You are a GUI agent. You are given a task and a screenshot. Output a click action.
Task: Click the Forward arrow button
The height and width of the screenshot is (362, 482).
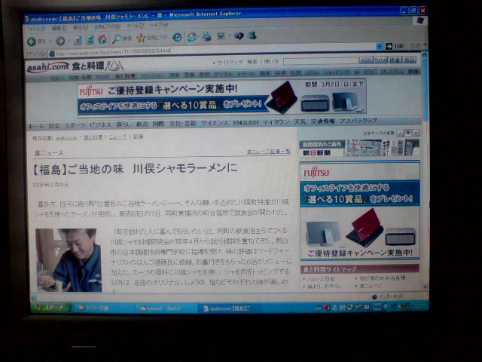coord(60,41)
